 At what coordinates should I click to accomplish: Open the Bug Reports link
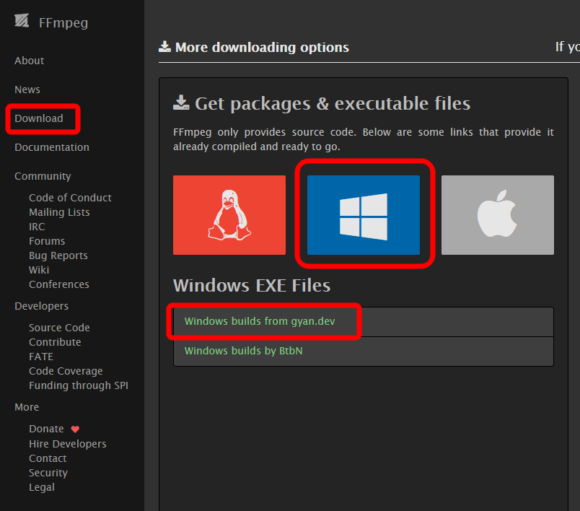(x=58, y=255)
